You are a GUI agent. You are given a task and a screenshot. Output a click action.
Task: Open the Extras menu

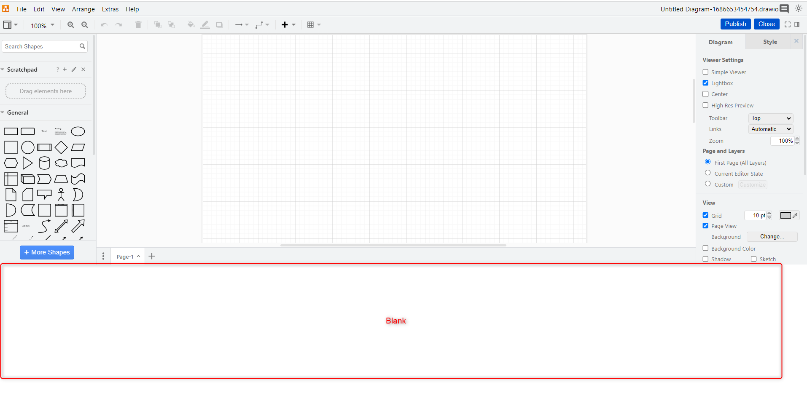click(110, 9)
